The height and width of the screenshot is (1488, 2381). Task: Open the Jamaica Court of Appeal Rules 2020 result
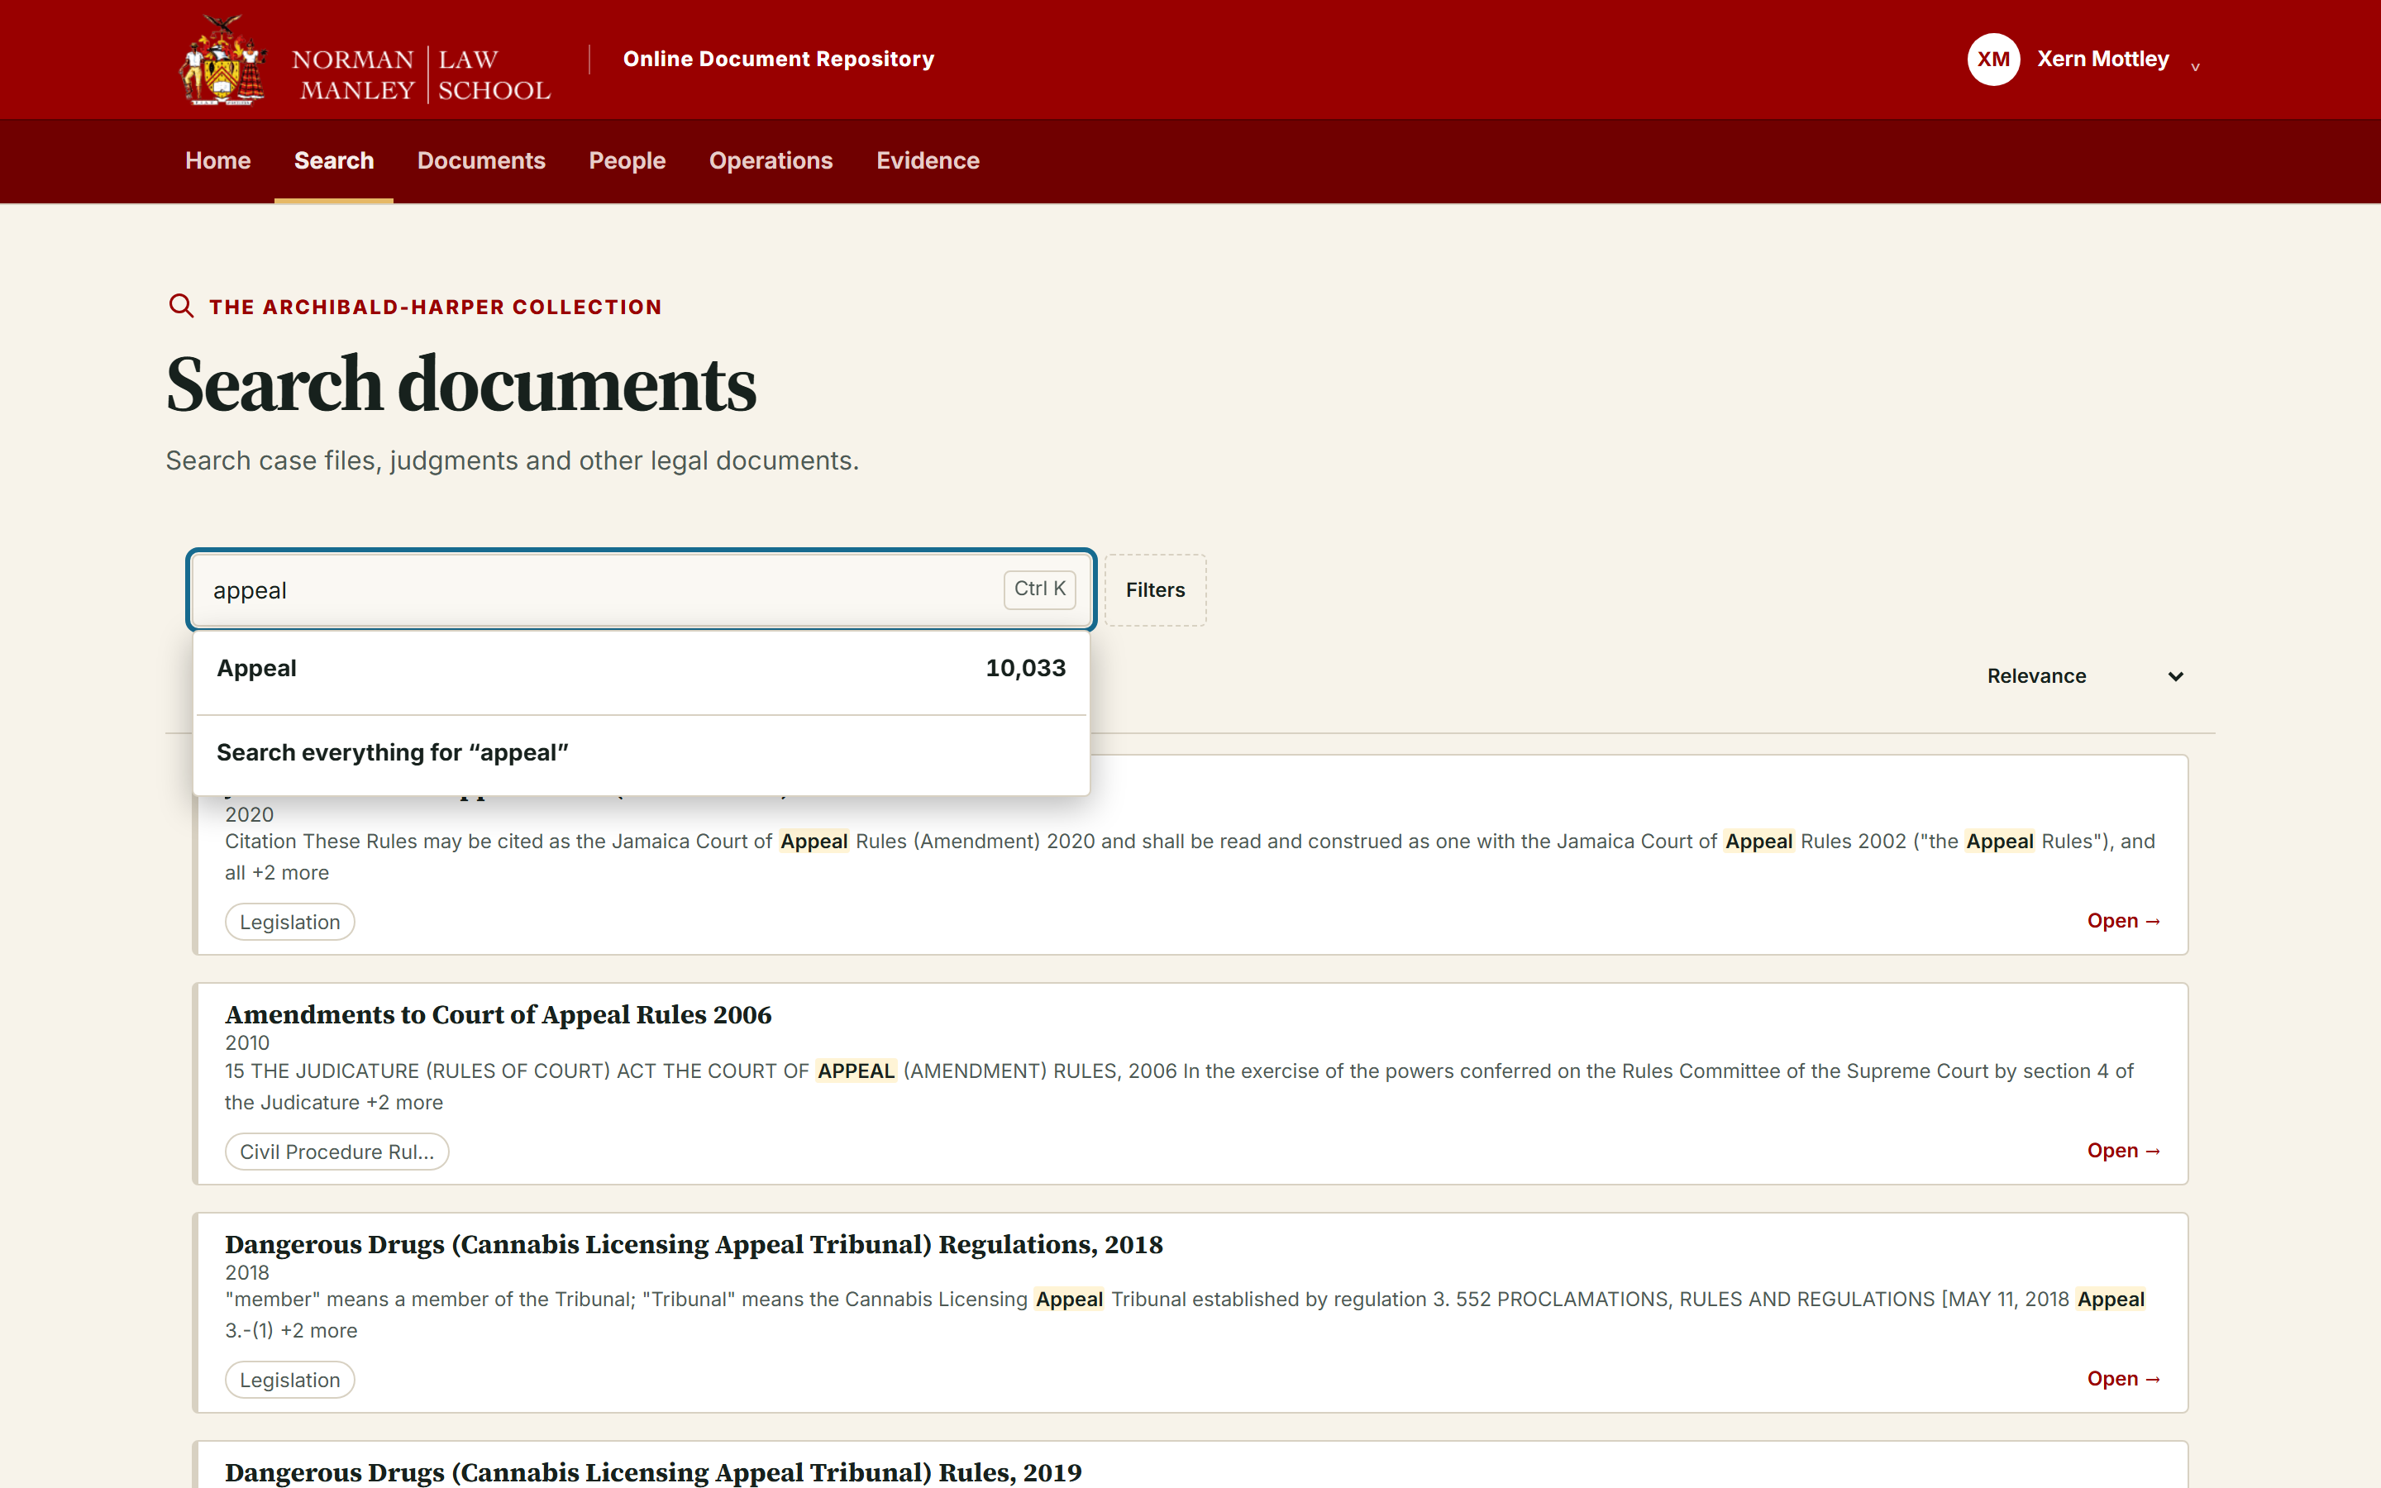pyautogui.click(x=2123, y=921)
